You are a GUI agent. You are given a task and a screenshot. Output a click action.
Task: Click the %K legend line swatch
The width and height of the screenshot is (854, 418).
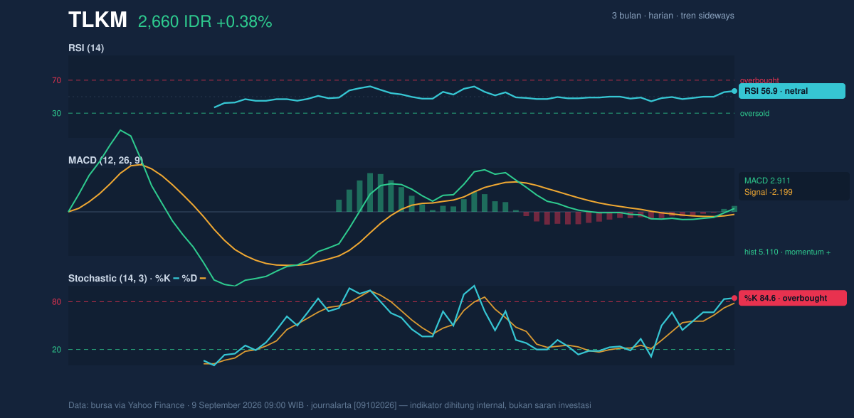[x=176, y=278]
